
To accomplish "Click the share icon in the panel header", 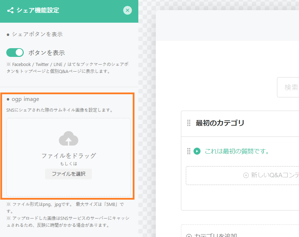I will pos(10,10).
